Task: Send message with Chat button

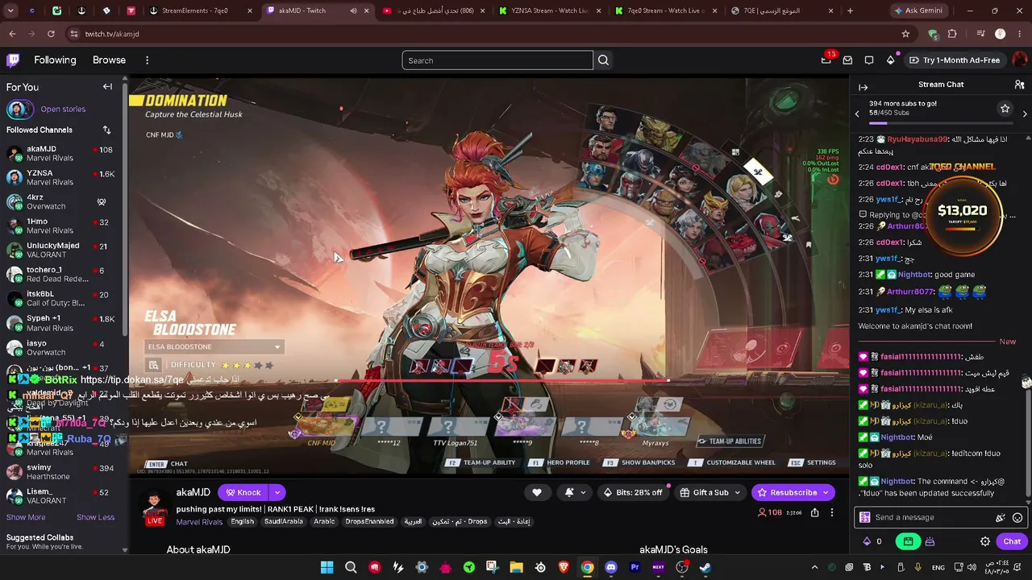Action: click(x=1012, y=541)
